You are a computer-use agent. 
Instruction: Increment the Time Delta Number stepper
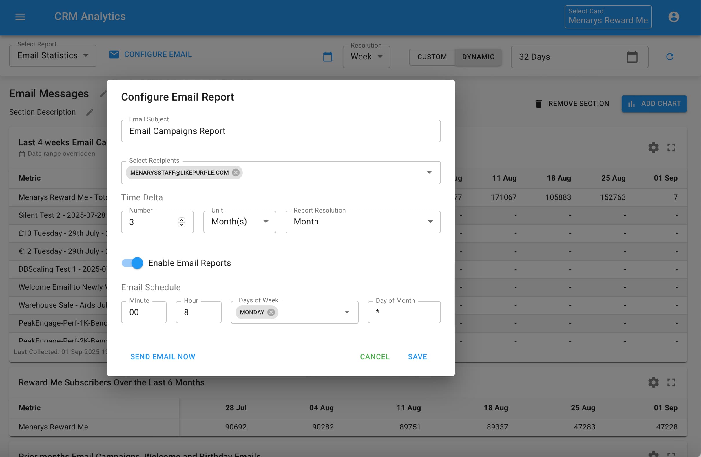[181, 220]
